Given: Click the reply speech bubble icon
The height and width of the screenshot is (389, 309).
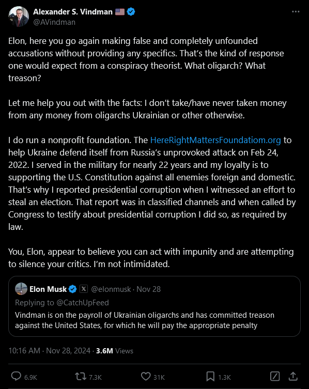Looking at the screenshot, I should 16,377.
